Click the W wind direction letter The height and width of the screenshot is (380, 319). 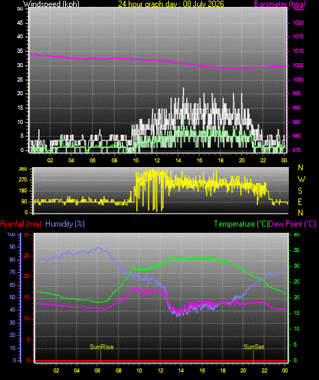[301, 179]
